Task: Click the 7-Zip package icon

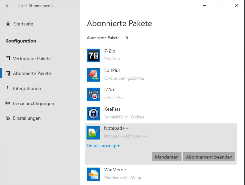Action: point(93,55)
